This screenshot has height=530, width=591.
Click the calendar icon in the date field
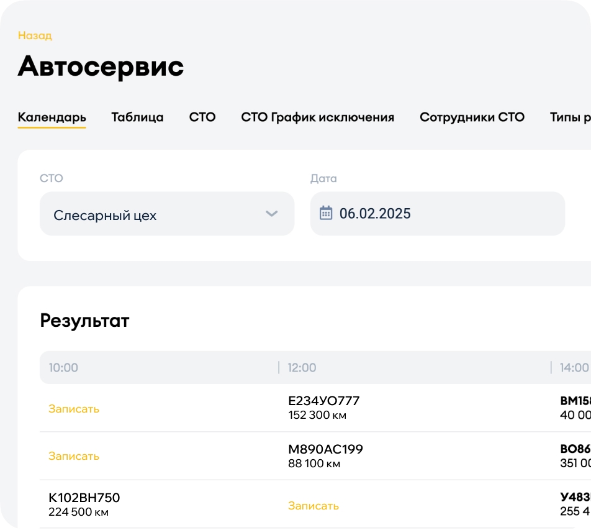326,214
